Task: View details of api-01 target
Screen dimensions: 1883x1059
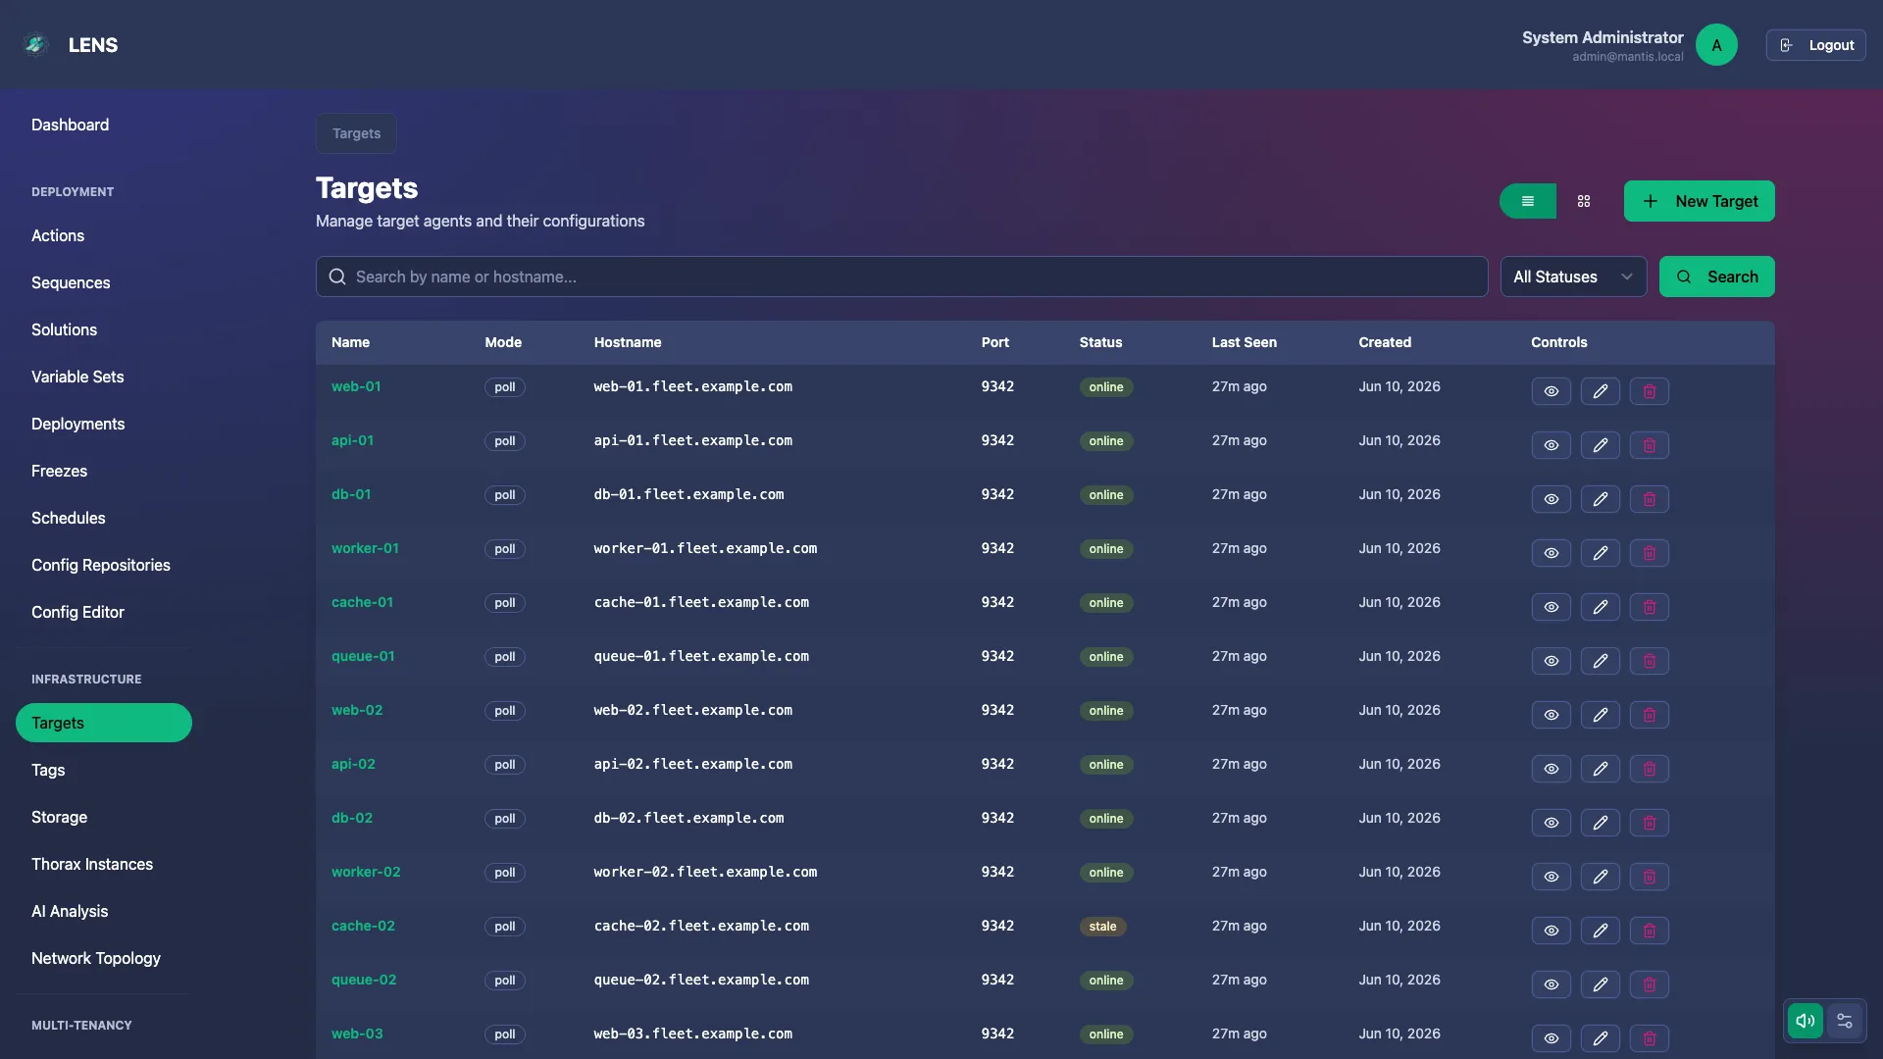Action: [x=1552, y=445]
